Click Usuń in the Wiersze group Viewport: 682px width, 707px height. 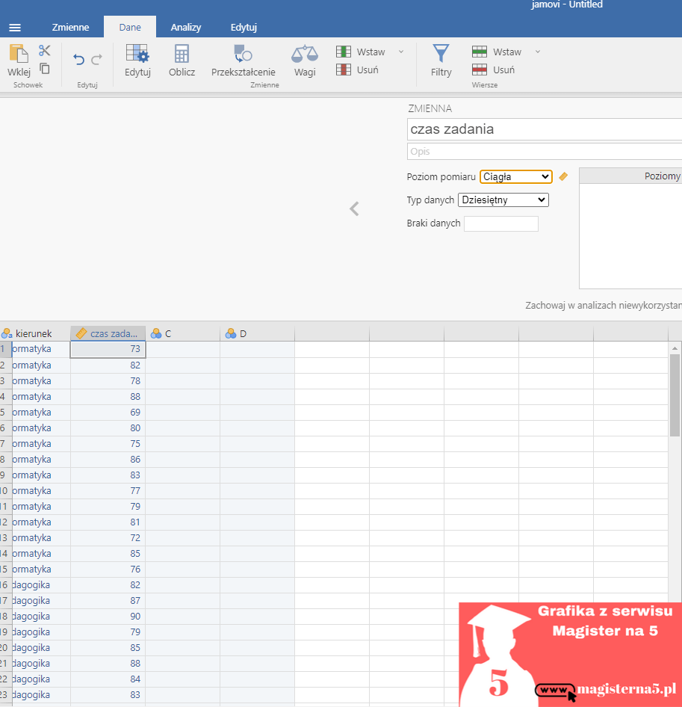(495, 70)
